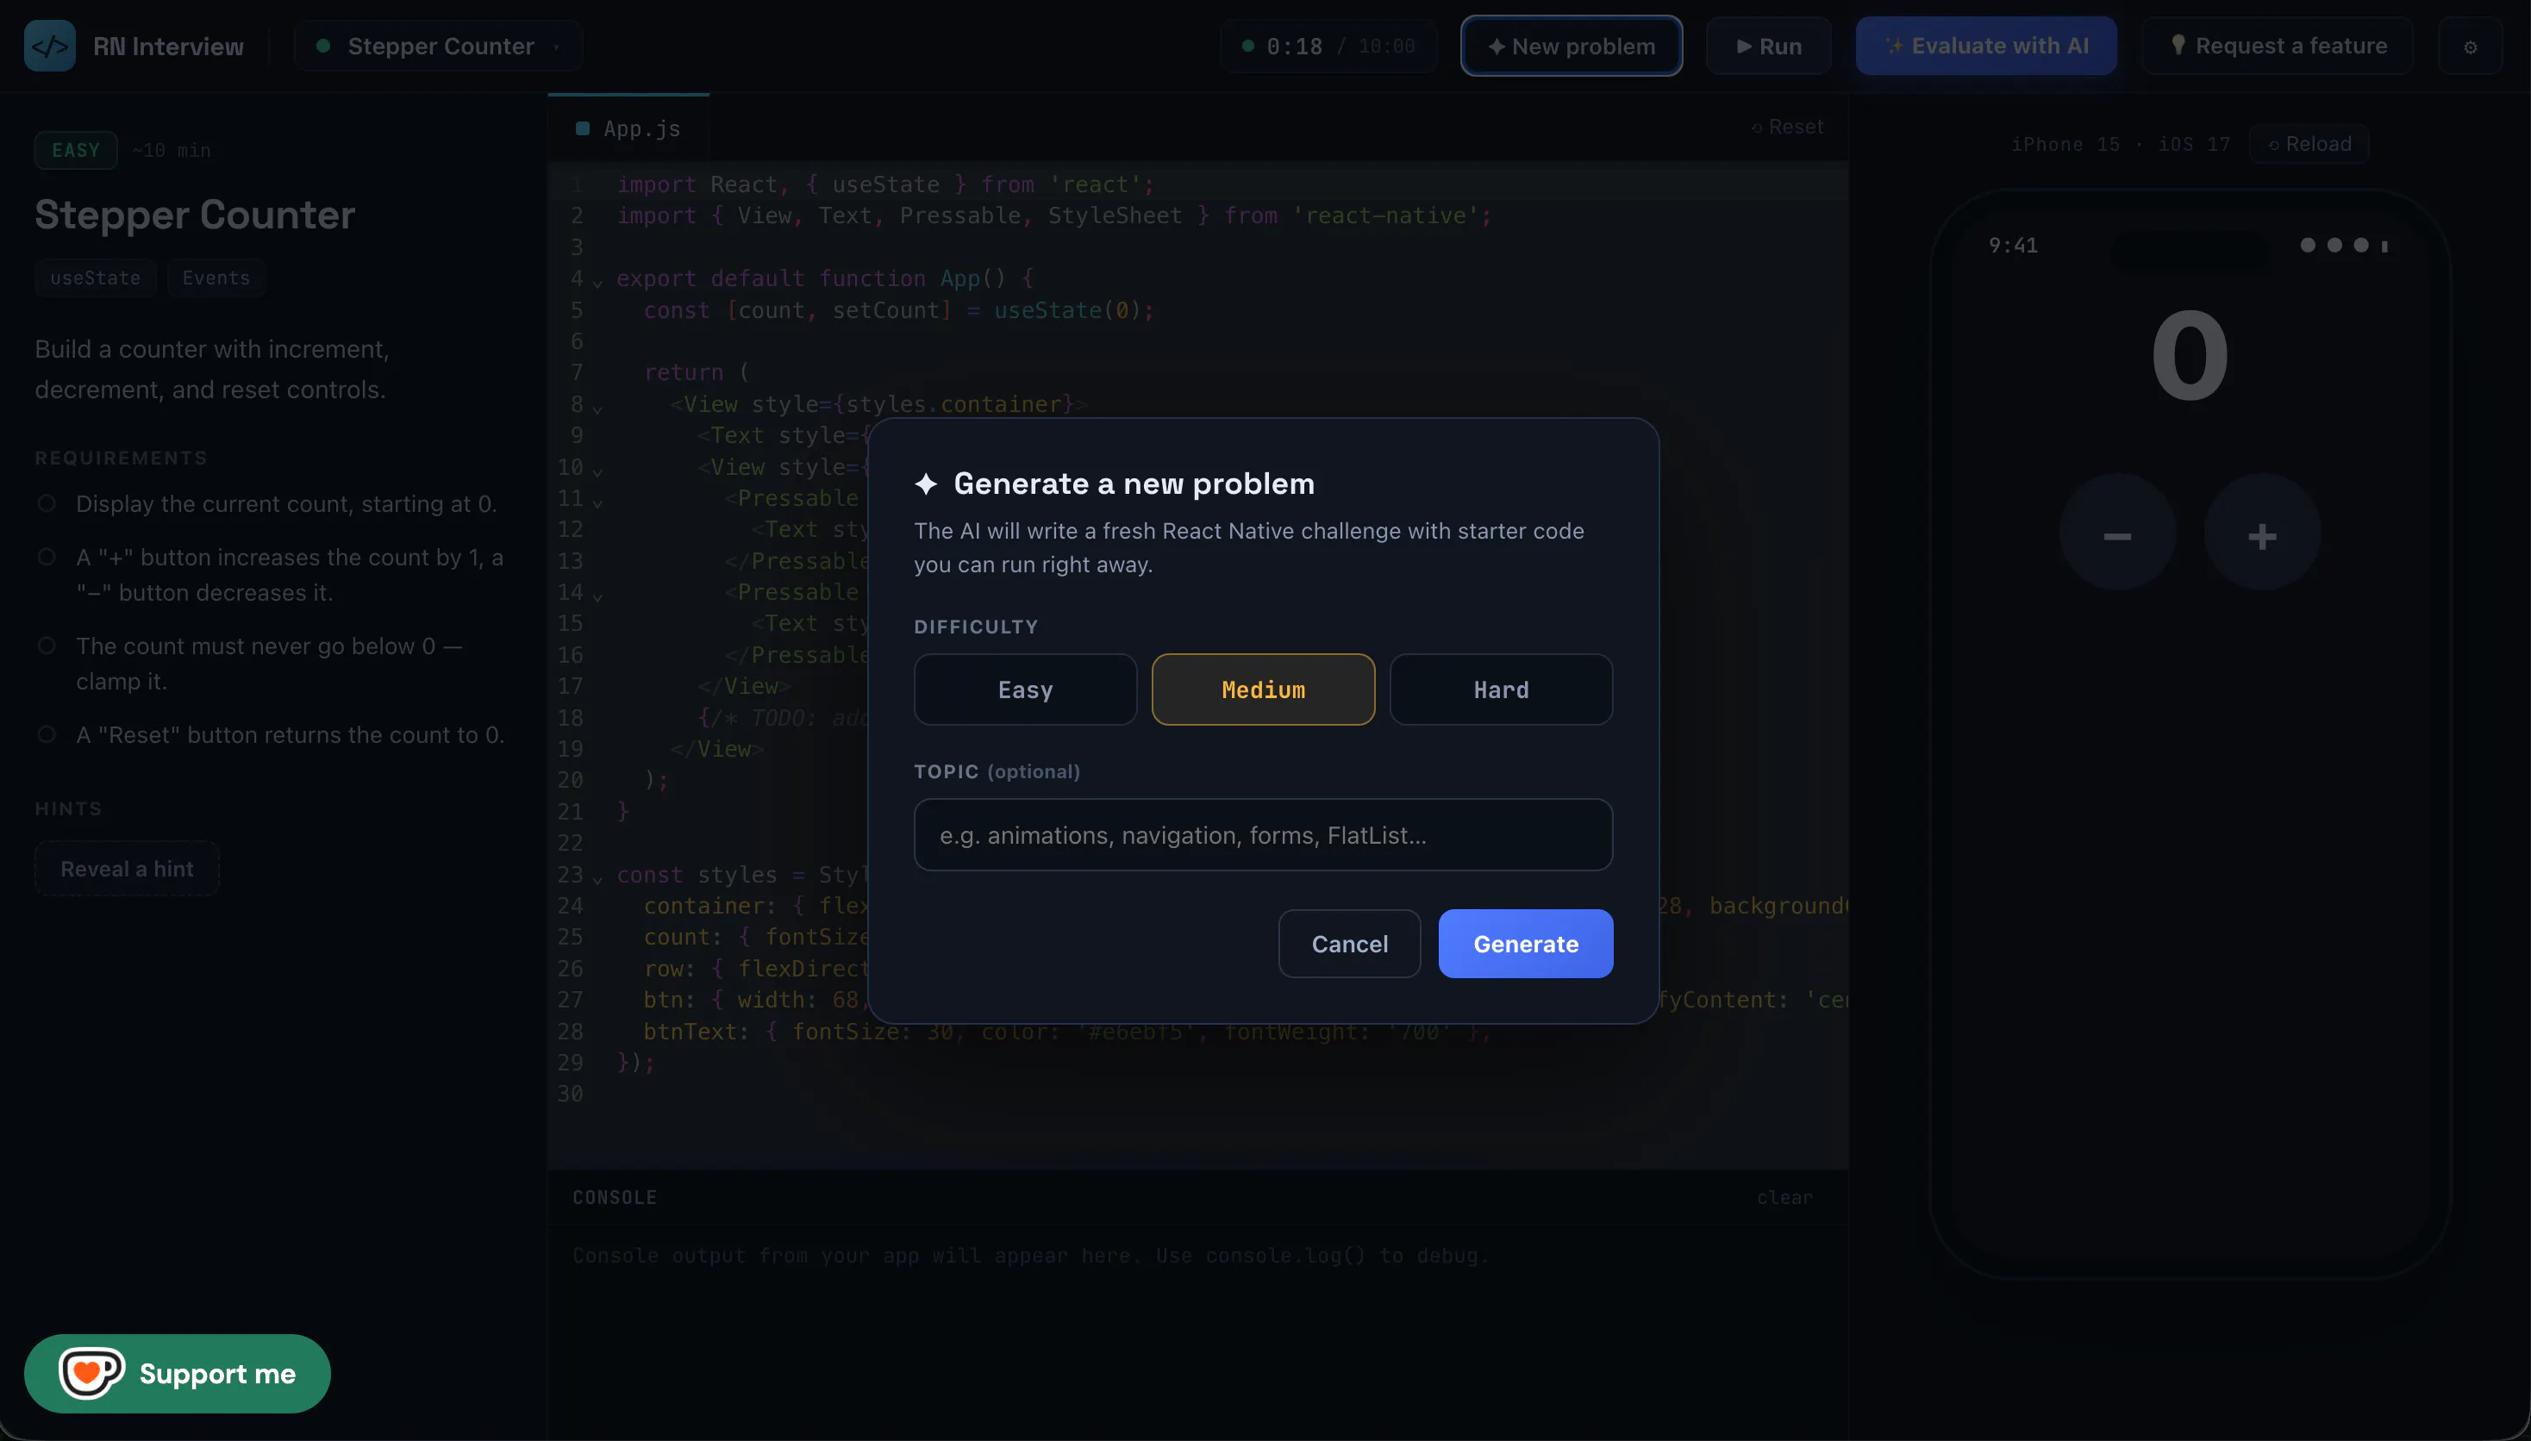Screen dimensions: 2531x1441
Task: Click the sparkle icon beside dialog title
Action: coord(926,484)
